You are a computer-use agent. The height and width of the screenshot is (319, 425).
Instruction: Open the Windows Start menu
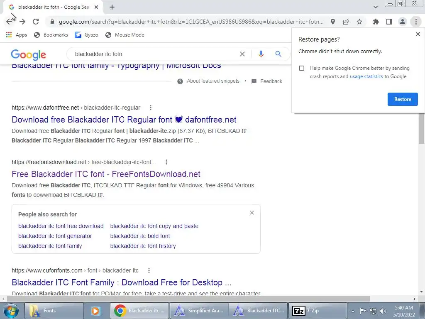click(11, 311)
